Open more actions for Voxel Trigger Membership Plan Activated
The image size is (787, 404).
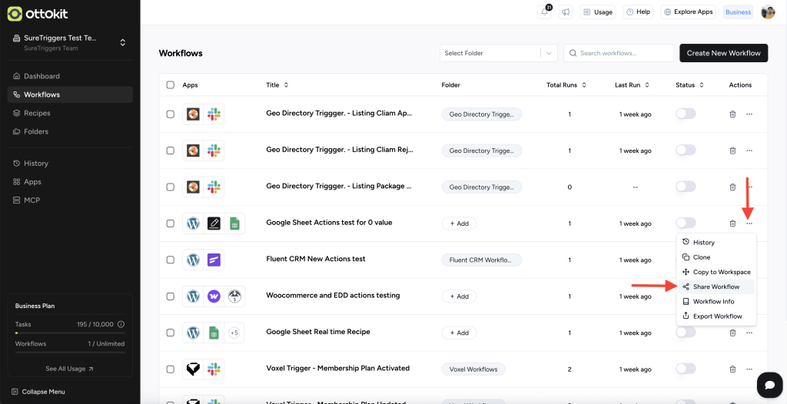tap(749, 369)
